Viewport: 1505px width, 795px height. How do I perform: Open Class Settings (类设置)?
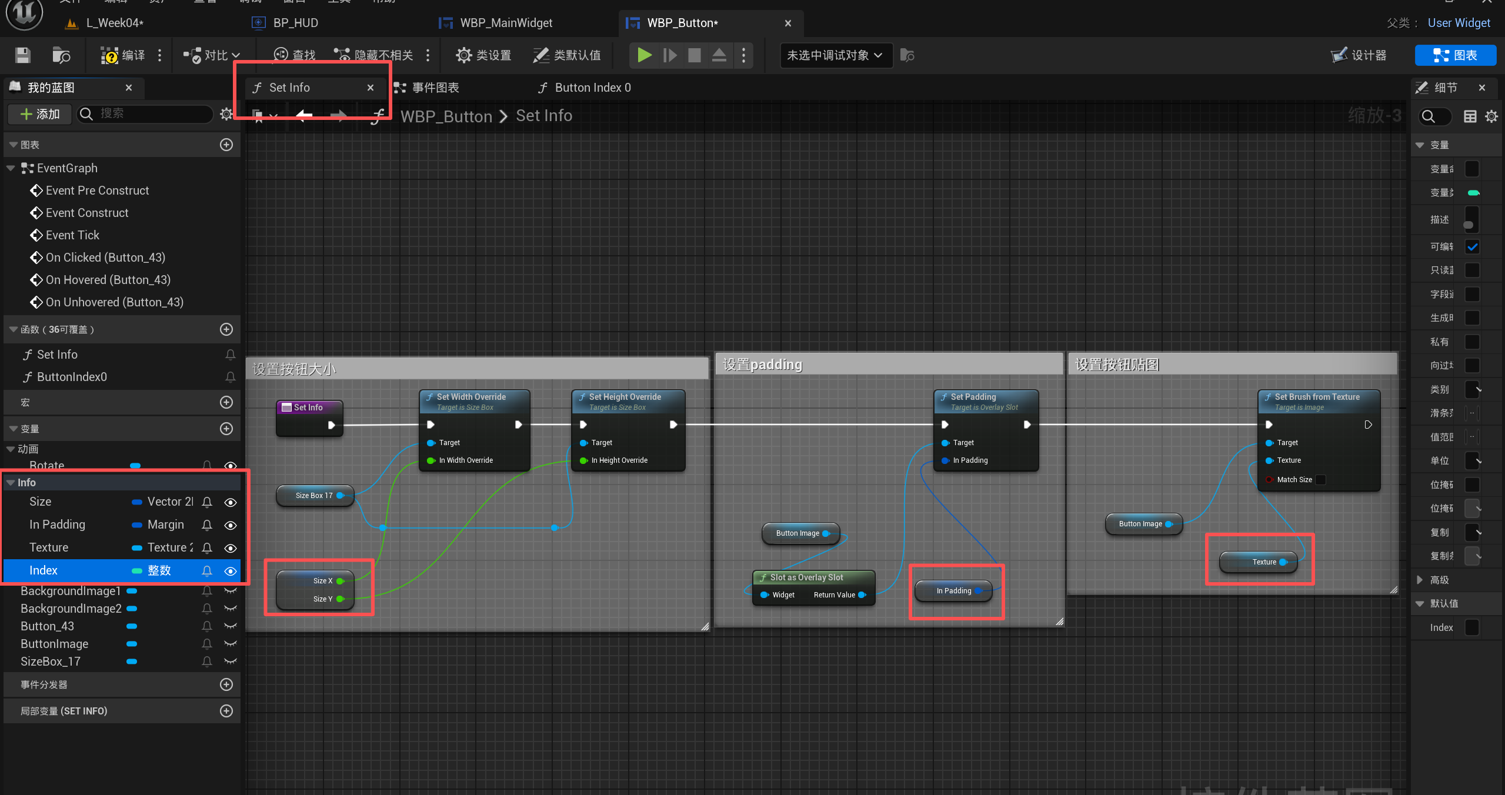pos(483,55)
